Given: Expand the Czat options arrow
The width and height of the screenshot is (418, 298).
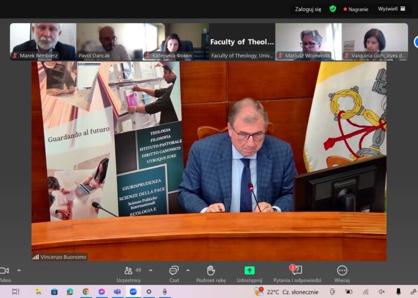Looking at the screenshot, I should pos(188,270).
